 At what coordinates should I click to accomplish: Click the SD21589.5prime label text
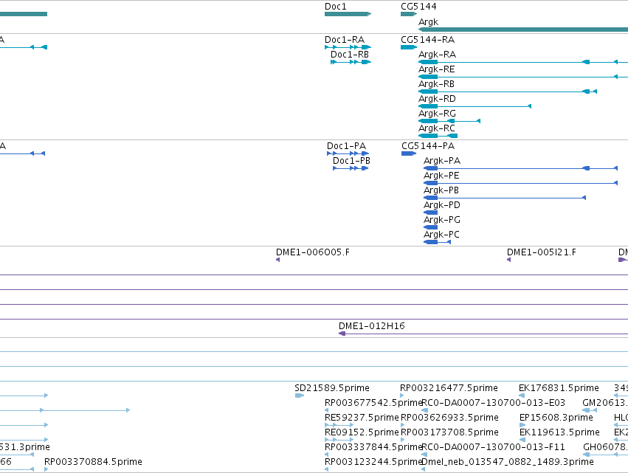(332, 388)
